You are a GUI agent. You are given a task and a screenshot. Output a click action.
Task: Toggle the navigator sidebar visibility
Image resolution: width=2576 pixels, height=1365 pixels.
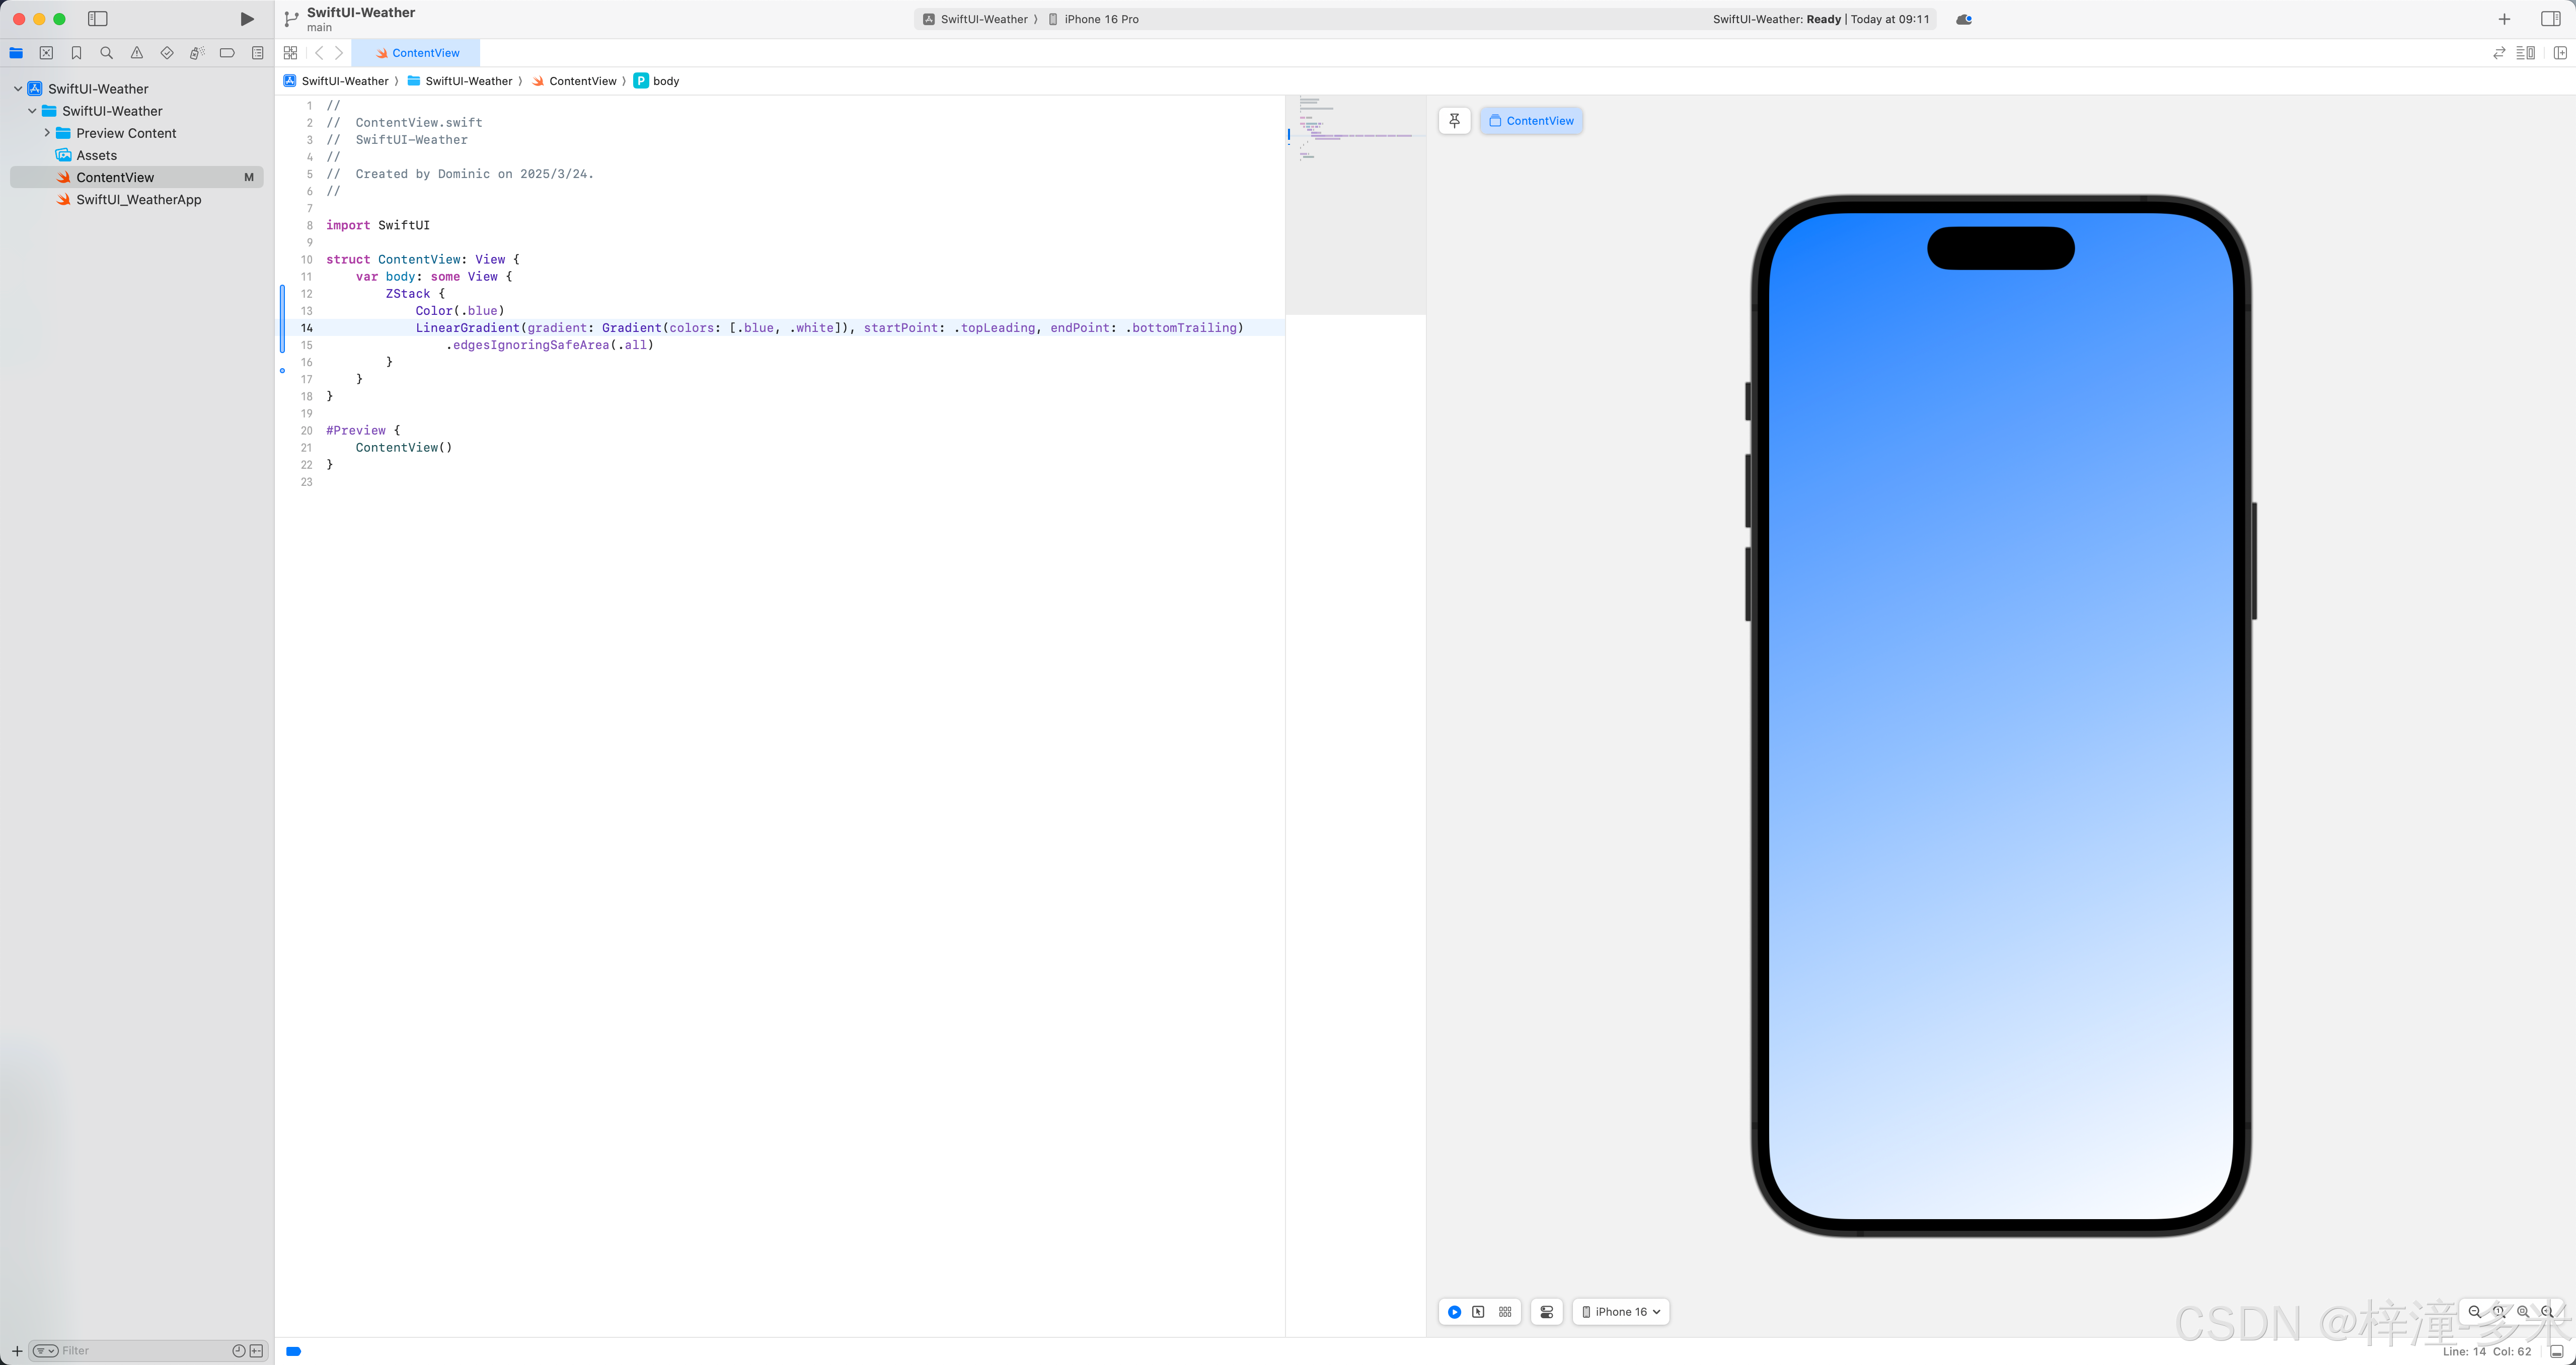point(98,19)
